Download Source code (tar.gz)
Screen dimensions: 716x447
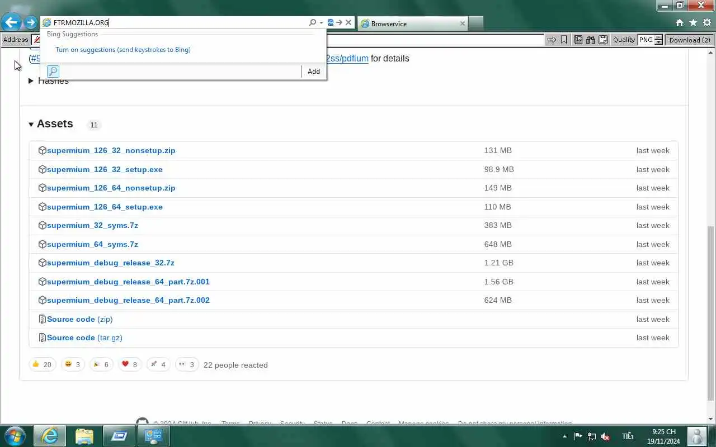pyautogui.click(x=84, y=337)
